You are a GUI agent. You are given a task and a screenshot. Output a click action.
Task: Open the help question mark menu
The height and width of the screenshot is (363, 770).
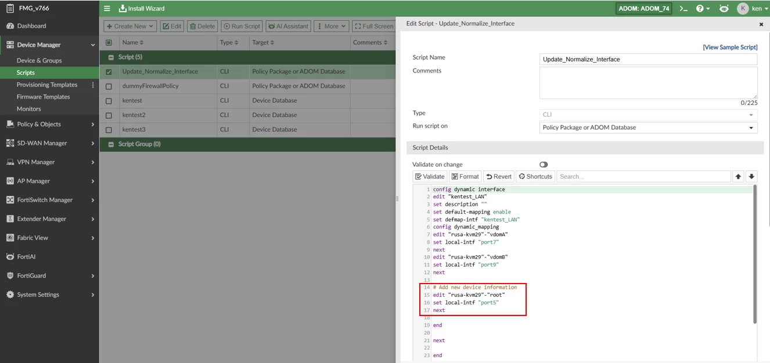click(x=703, y=9)
